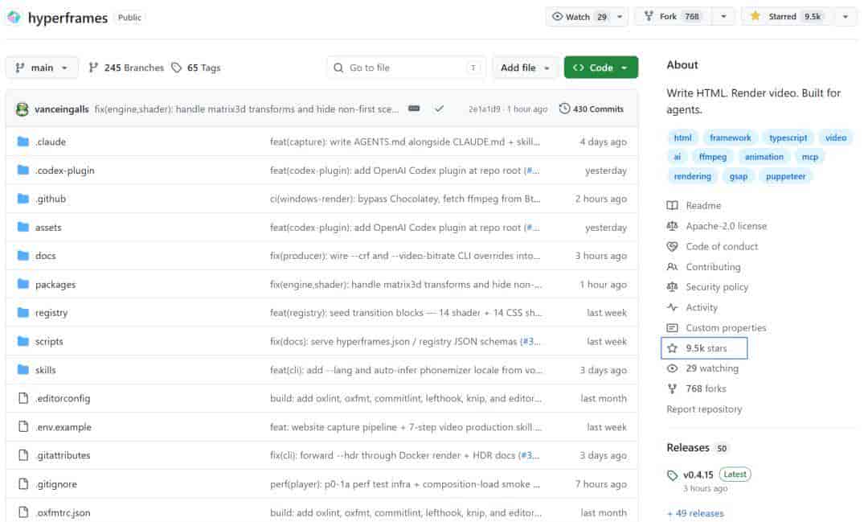The height and width of the screenshot is (522, 868).
Task: Open the scripts folder icon
Action: pos(23,341)
